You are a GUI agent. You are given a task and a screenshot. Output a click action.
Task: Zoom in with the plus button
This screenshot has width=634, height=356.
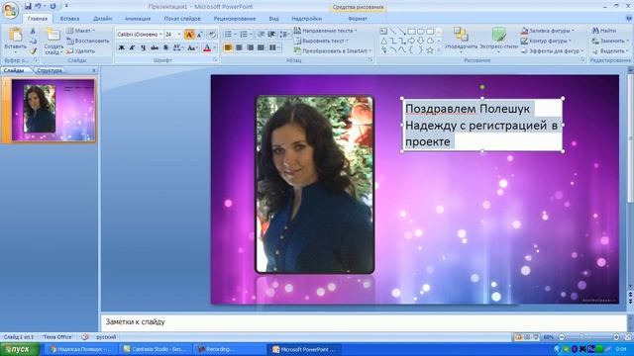click(616, 336)
